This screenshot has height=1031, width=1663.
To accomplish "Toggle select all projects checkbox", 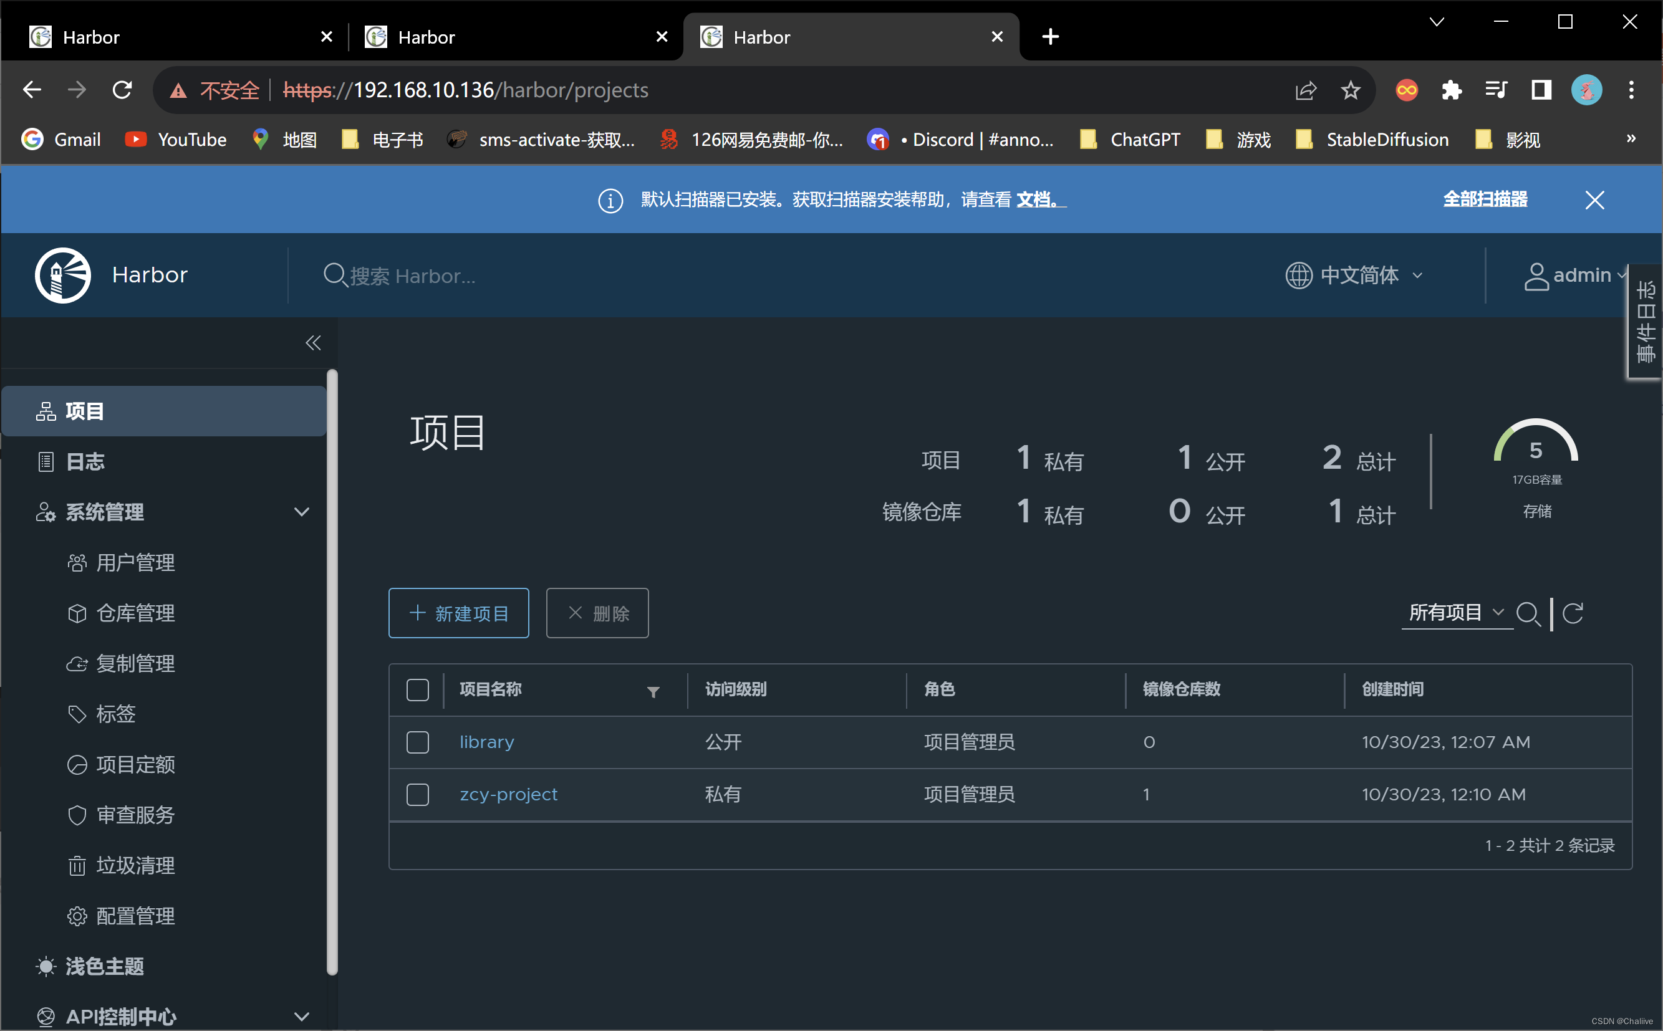I will coord(418,689).
